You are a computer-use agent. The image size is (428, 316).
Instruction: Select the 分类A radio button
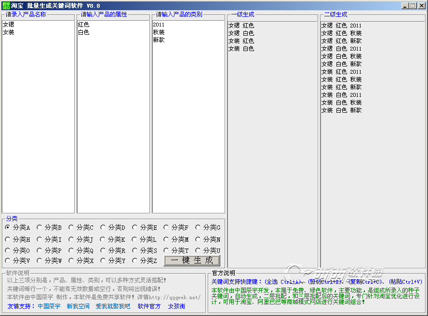8,227
